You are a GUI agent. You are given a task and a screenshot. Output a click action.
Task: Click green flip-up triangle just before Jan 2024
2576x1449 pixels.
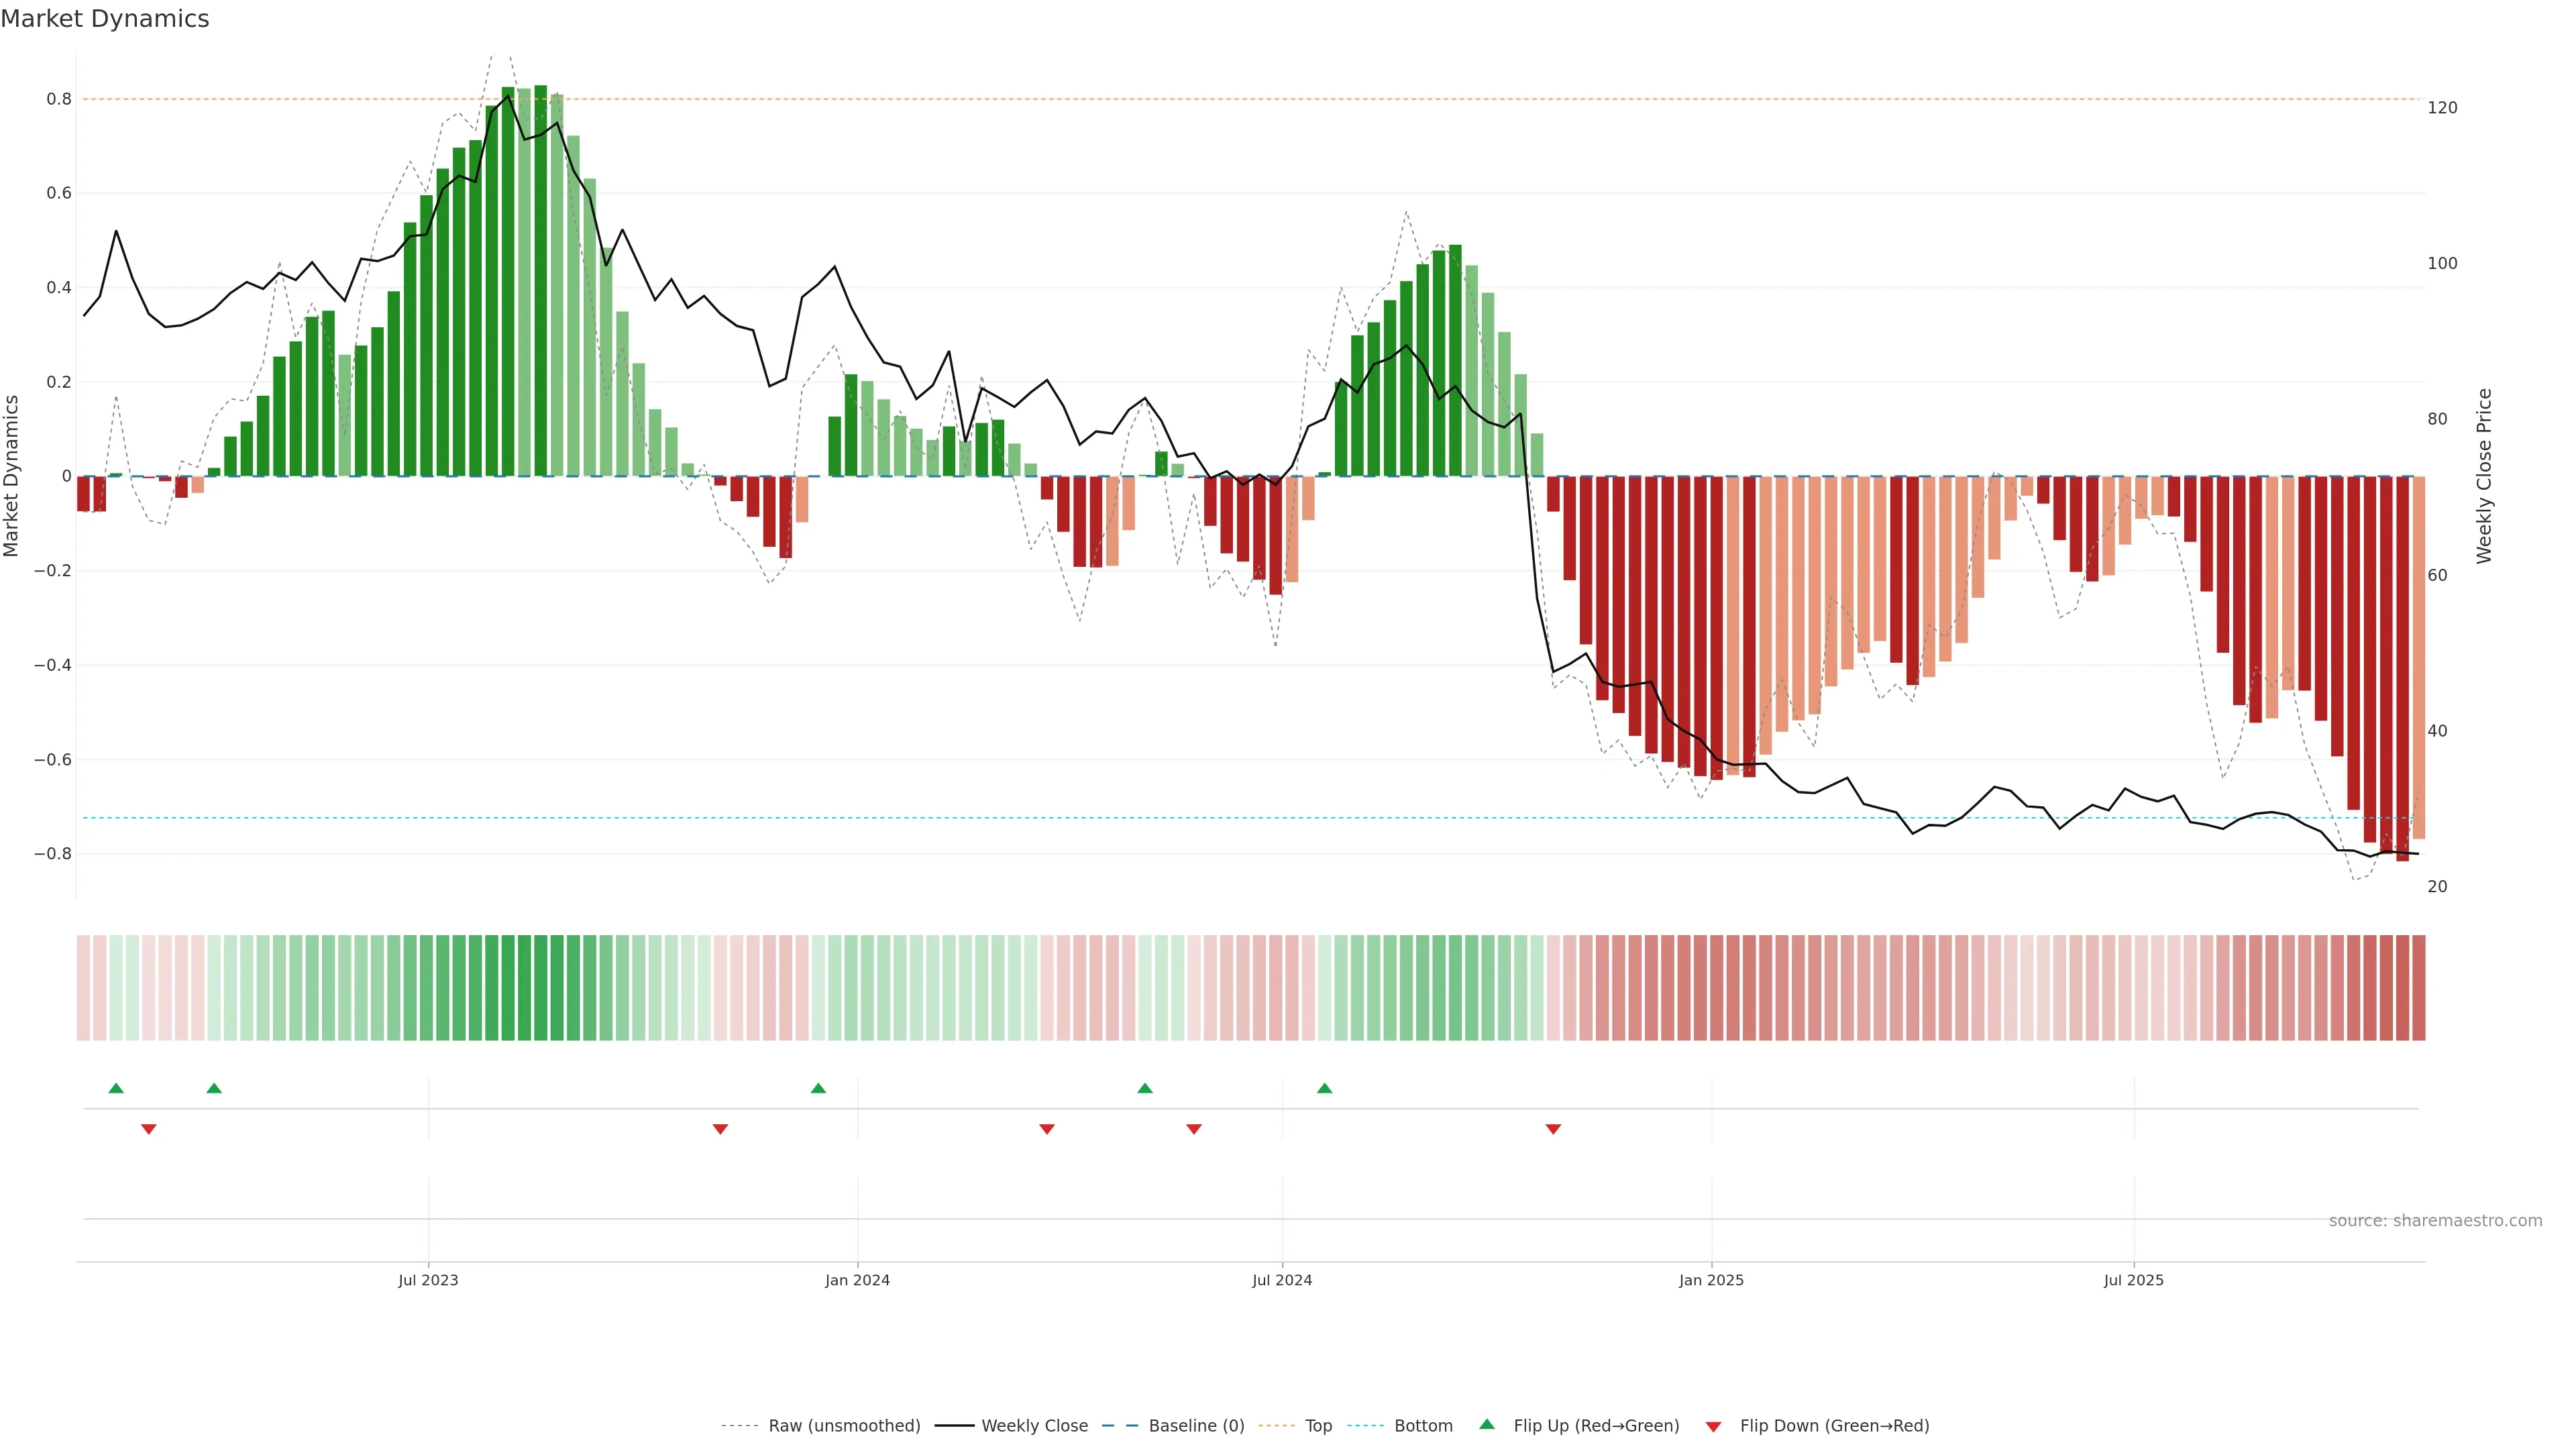[818, 1088]
